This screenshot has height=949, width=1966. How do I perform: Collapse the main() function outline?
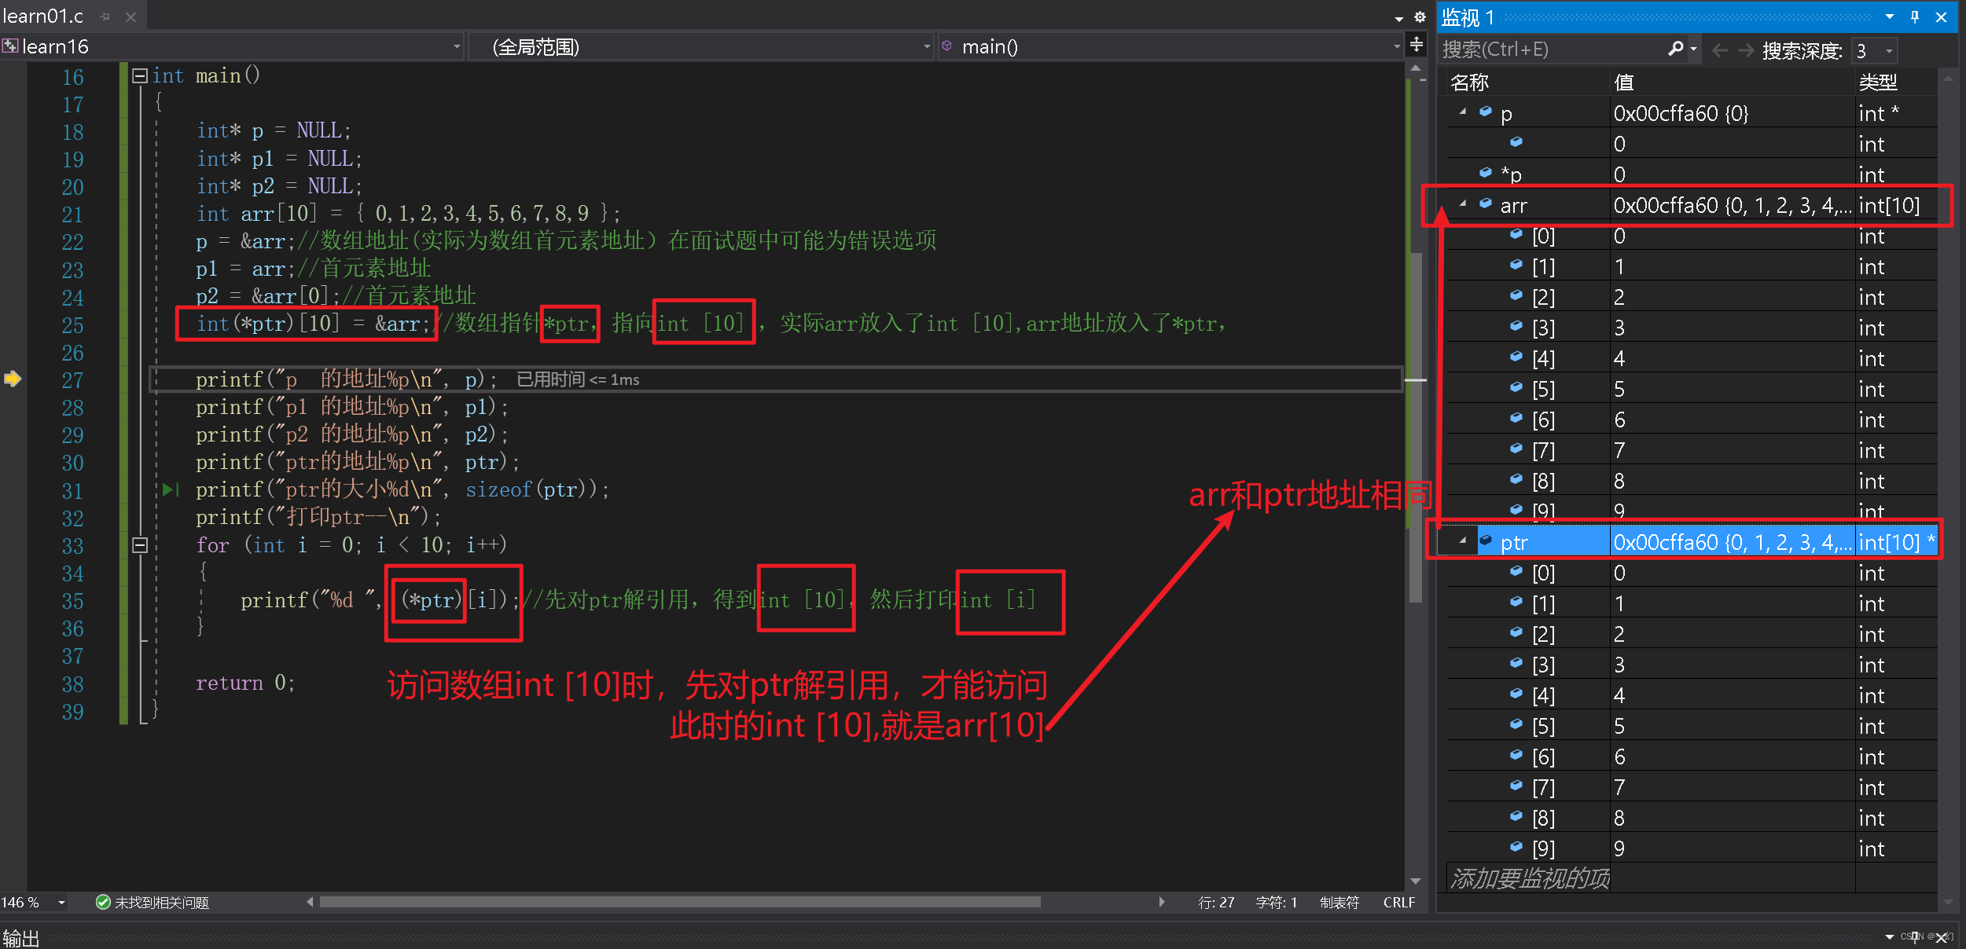tap(140, 75)
